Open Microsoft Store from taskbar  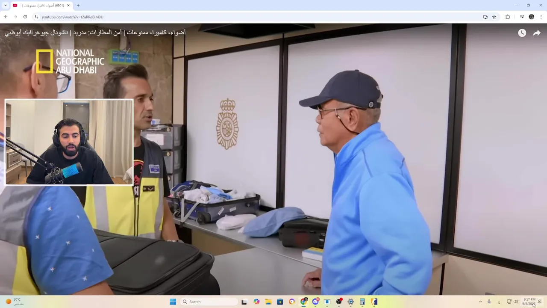click(280, 302)
